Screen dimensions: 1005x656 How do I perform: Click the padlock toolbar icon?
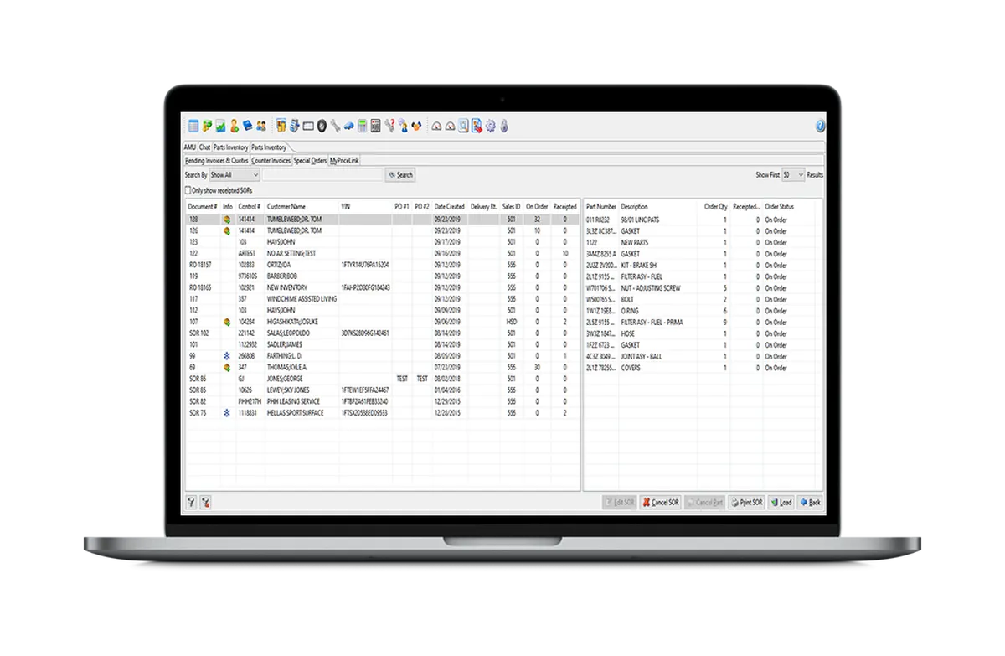point(504,126)
